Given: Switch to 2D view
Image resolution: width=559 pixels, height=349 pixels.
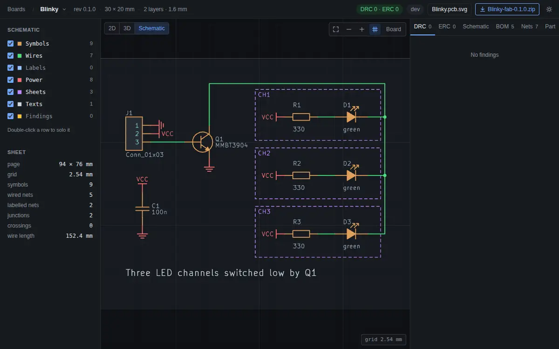Looking at the screenshot, I should 112,28.
